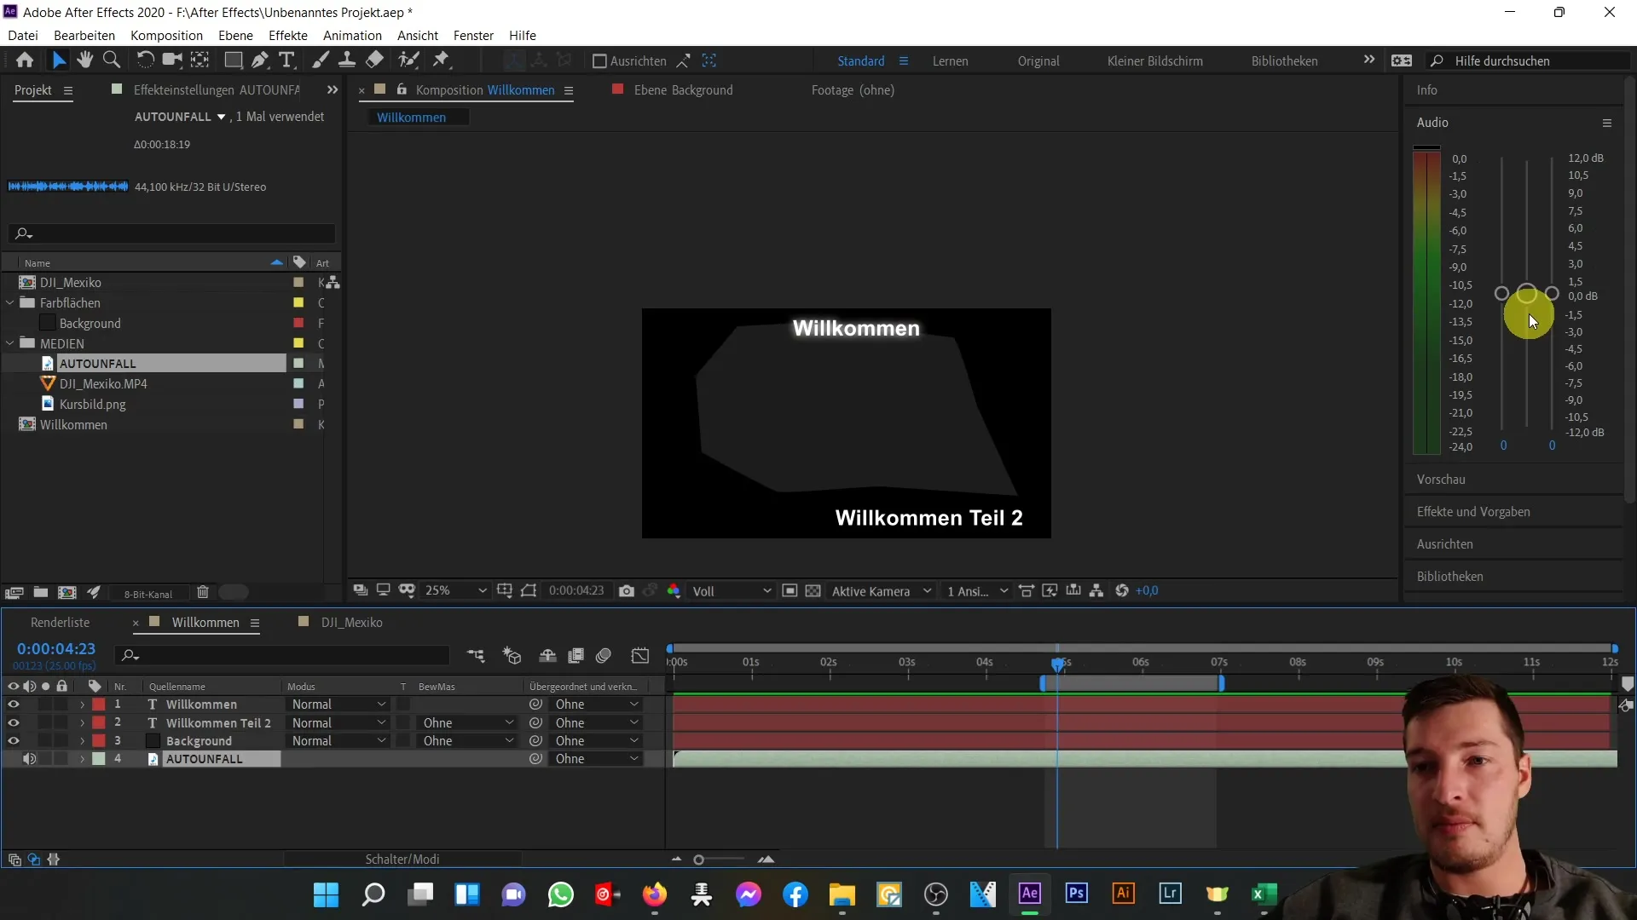The width and height of the screenshot is (1637, 920).
Task: Click the Effekte menu in menu bar
Action: coord(288,35)
